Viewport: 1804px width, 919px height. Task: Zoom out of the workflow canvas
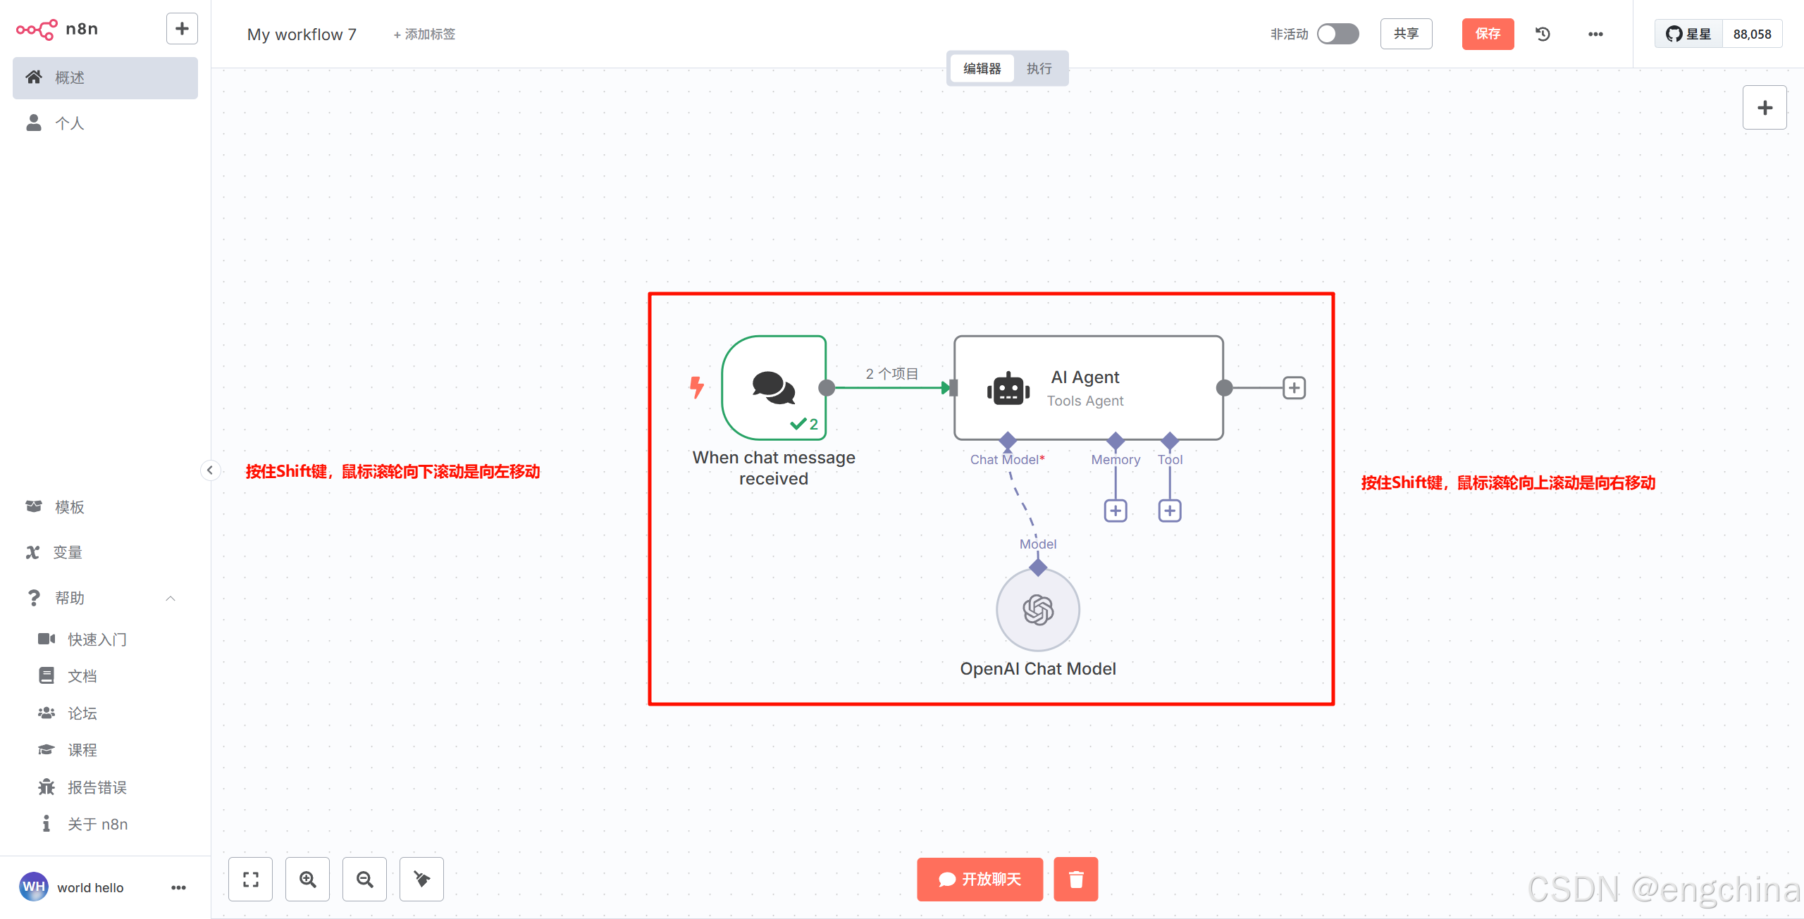[x=364, y=879]
